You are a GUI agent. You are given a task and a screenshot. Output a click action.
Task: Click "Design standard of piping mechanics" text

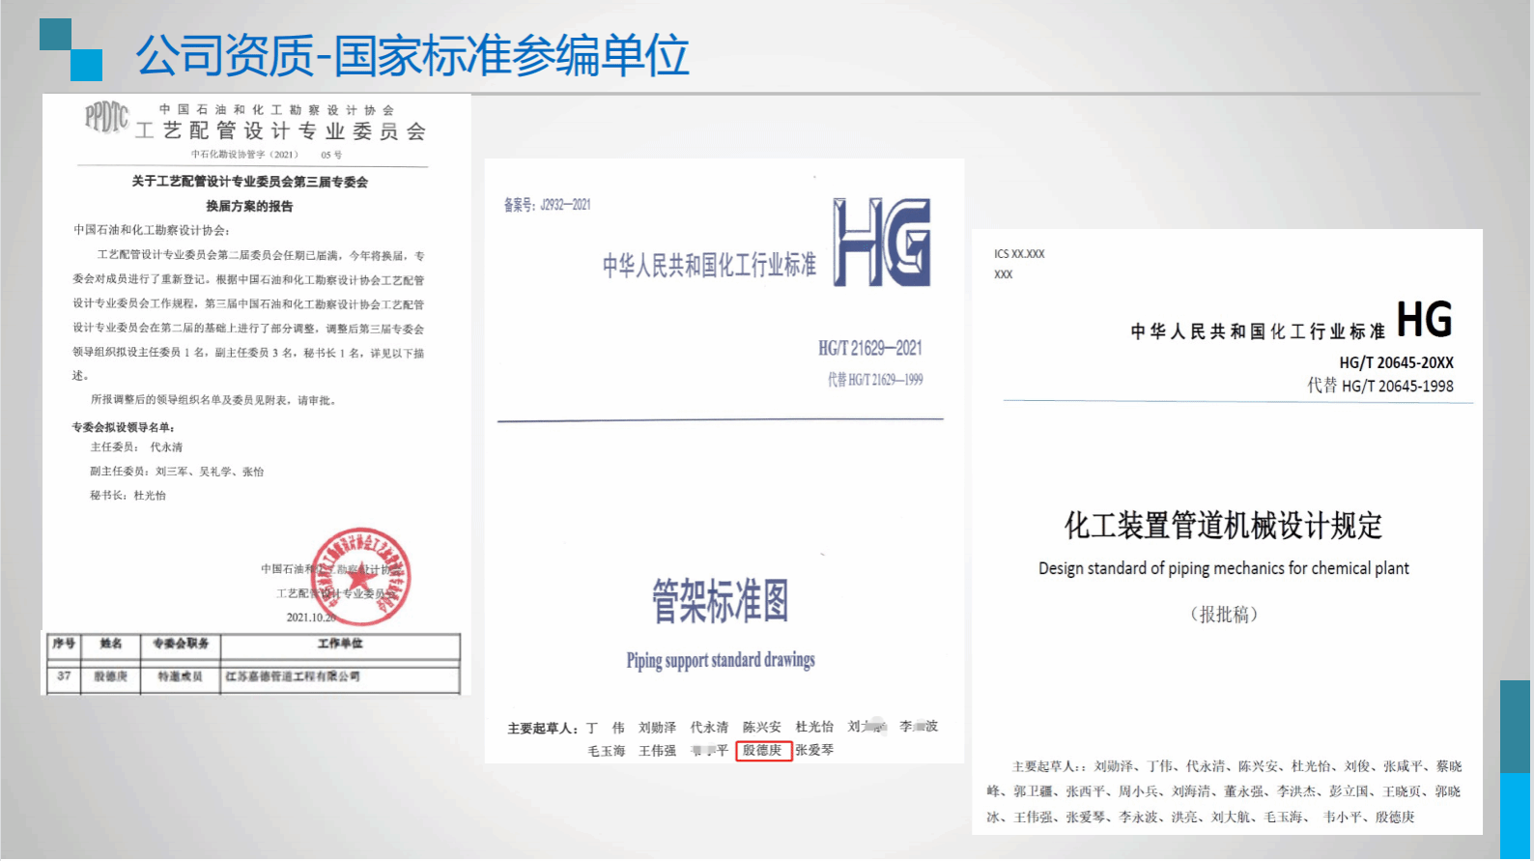point(1223,568)
